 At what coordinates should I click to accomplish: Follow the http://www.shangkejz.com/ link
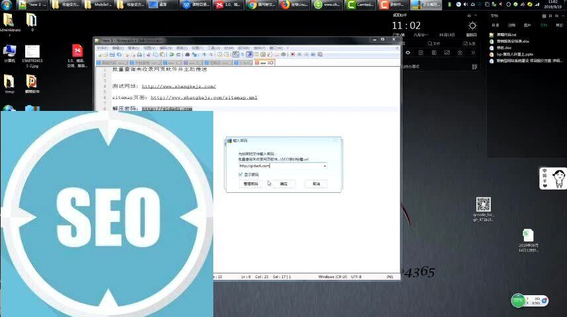pyautogui.click(x=179, y=87)
